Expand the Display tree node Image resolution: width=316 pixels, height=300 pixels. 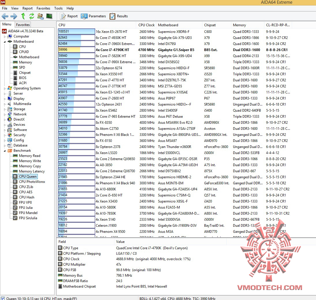[x=5, y=99]
